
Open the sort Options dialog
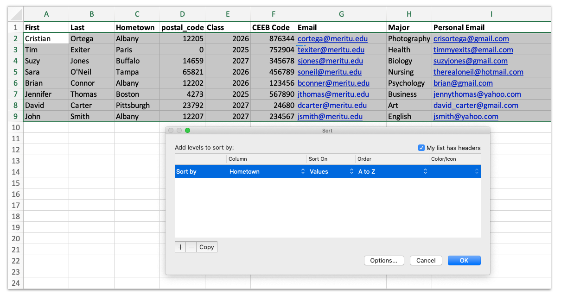point(383,260)
